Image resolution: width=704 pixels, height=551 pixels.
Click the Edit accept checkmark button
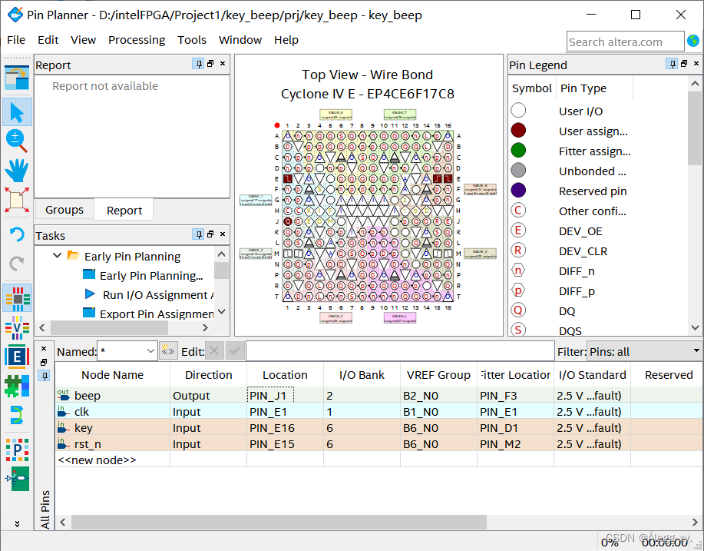click(x=235, y=351)
